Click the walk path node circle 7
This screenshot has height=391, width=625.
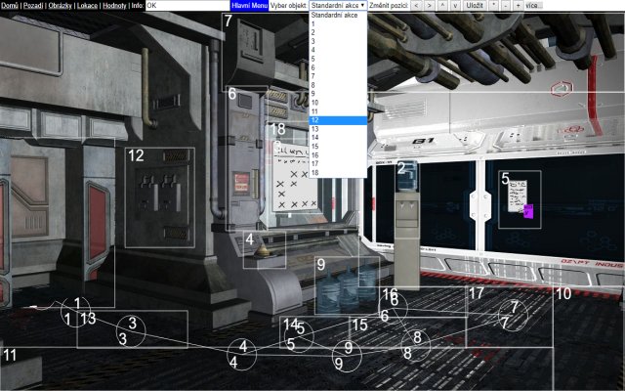[513, 316]
